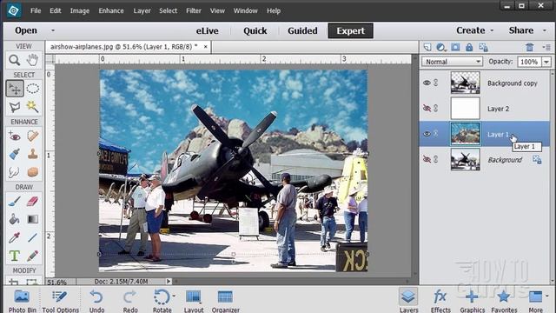Viewport: 556px width, 313px height.
Task: Show Tool Options panel
Action: (x=60, y=301)
